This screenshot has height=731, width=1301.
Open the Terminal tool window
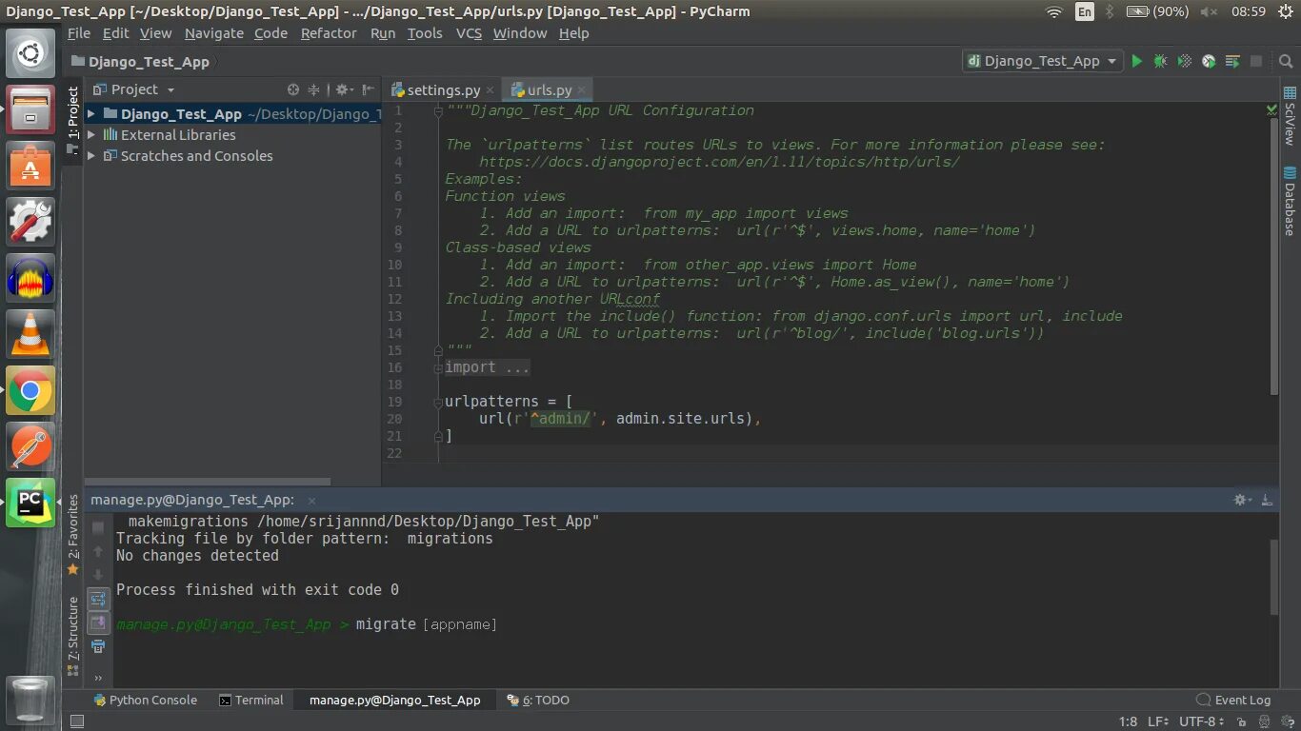tap(251, 700)
